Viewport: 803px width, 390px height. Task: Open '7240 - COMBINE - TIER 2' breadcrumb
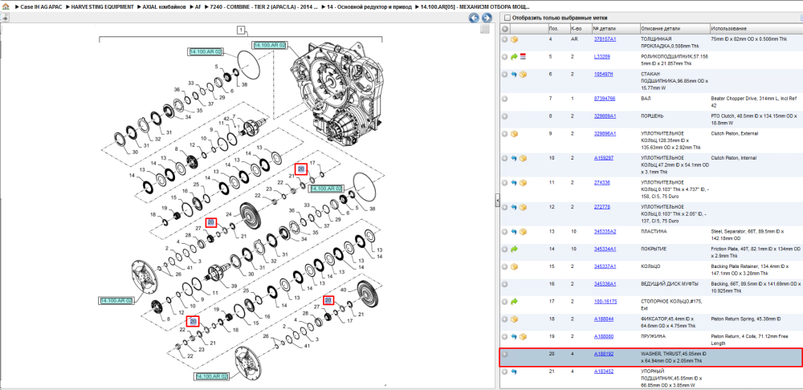pos(264,7)
